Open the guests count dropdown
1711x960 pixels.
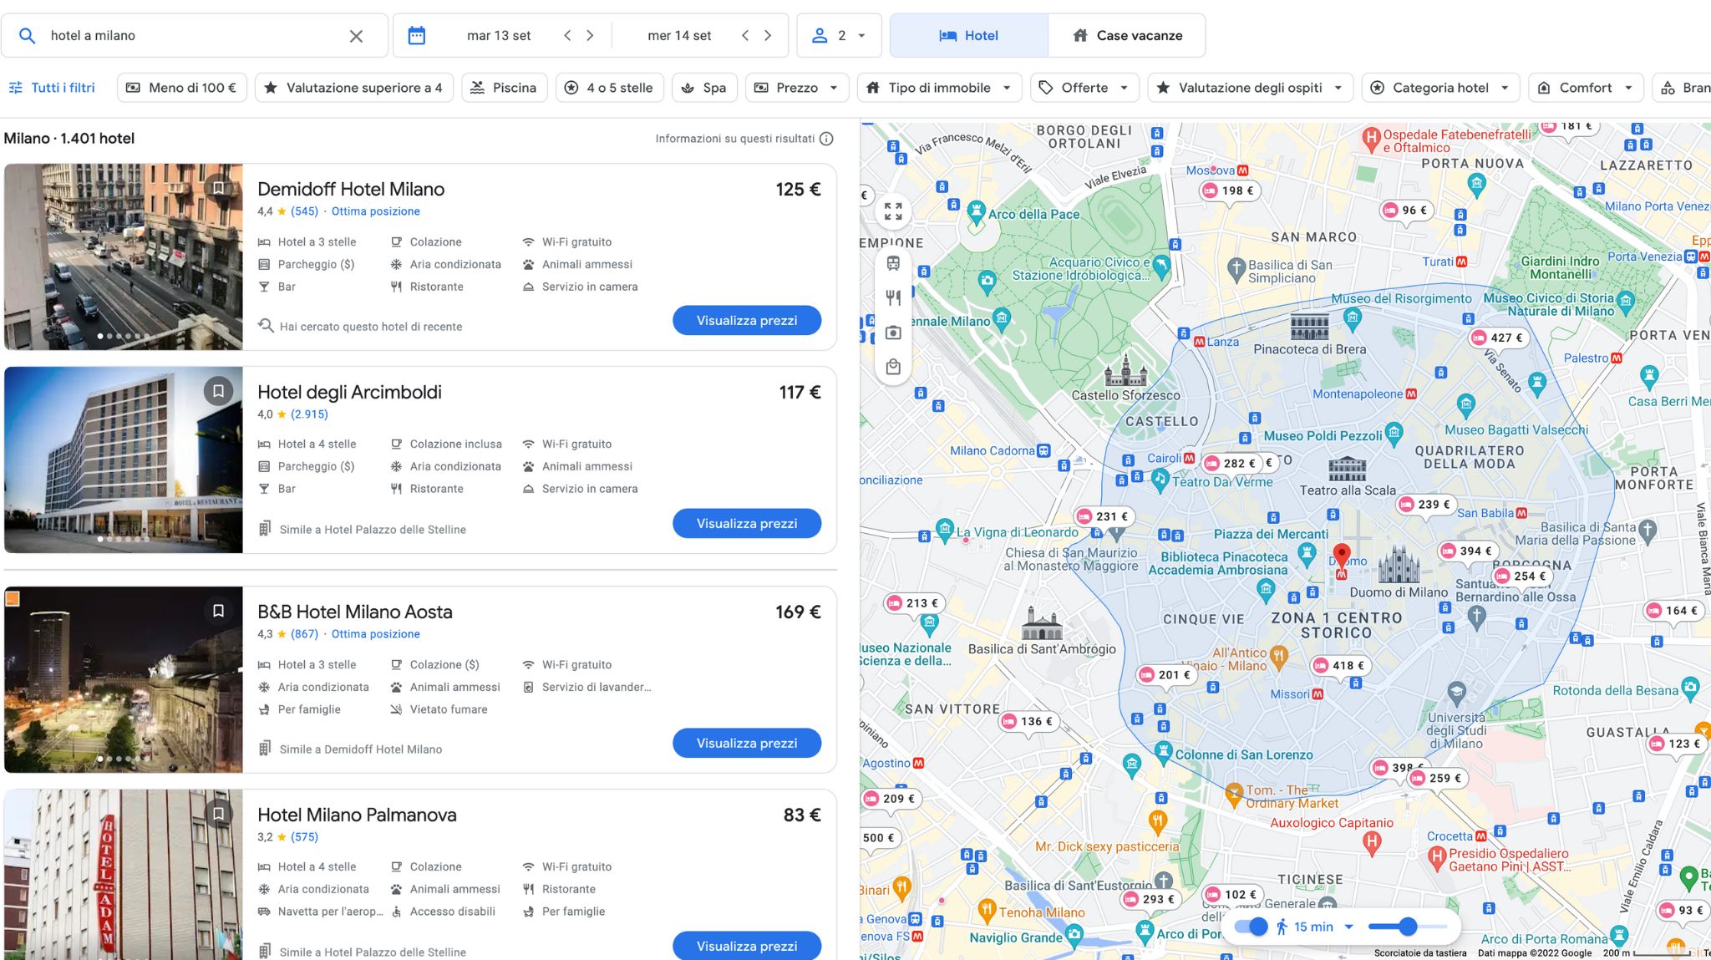click(839, 36)
